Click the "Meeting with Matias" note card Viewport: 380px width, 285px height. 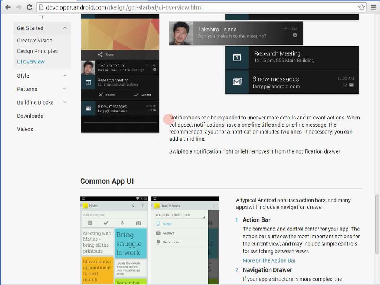pyautogui.click(x=98, y=242)
